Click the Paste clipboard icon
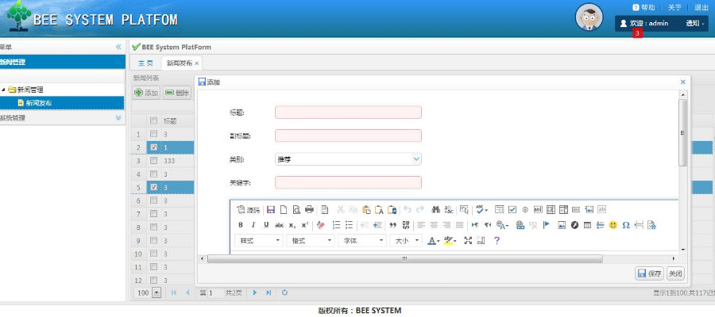This screenshot has height=317, width=715. pyautogui.click(x=366, y=210)
